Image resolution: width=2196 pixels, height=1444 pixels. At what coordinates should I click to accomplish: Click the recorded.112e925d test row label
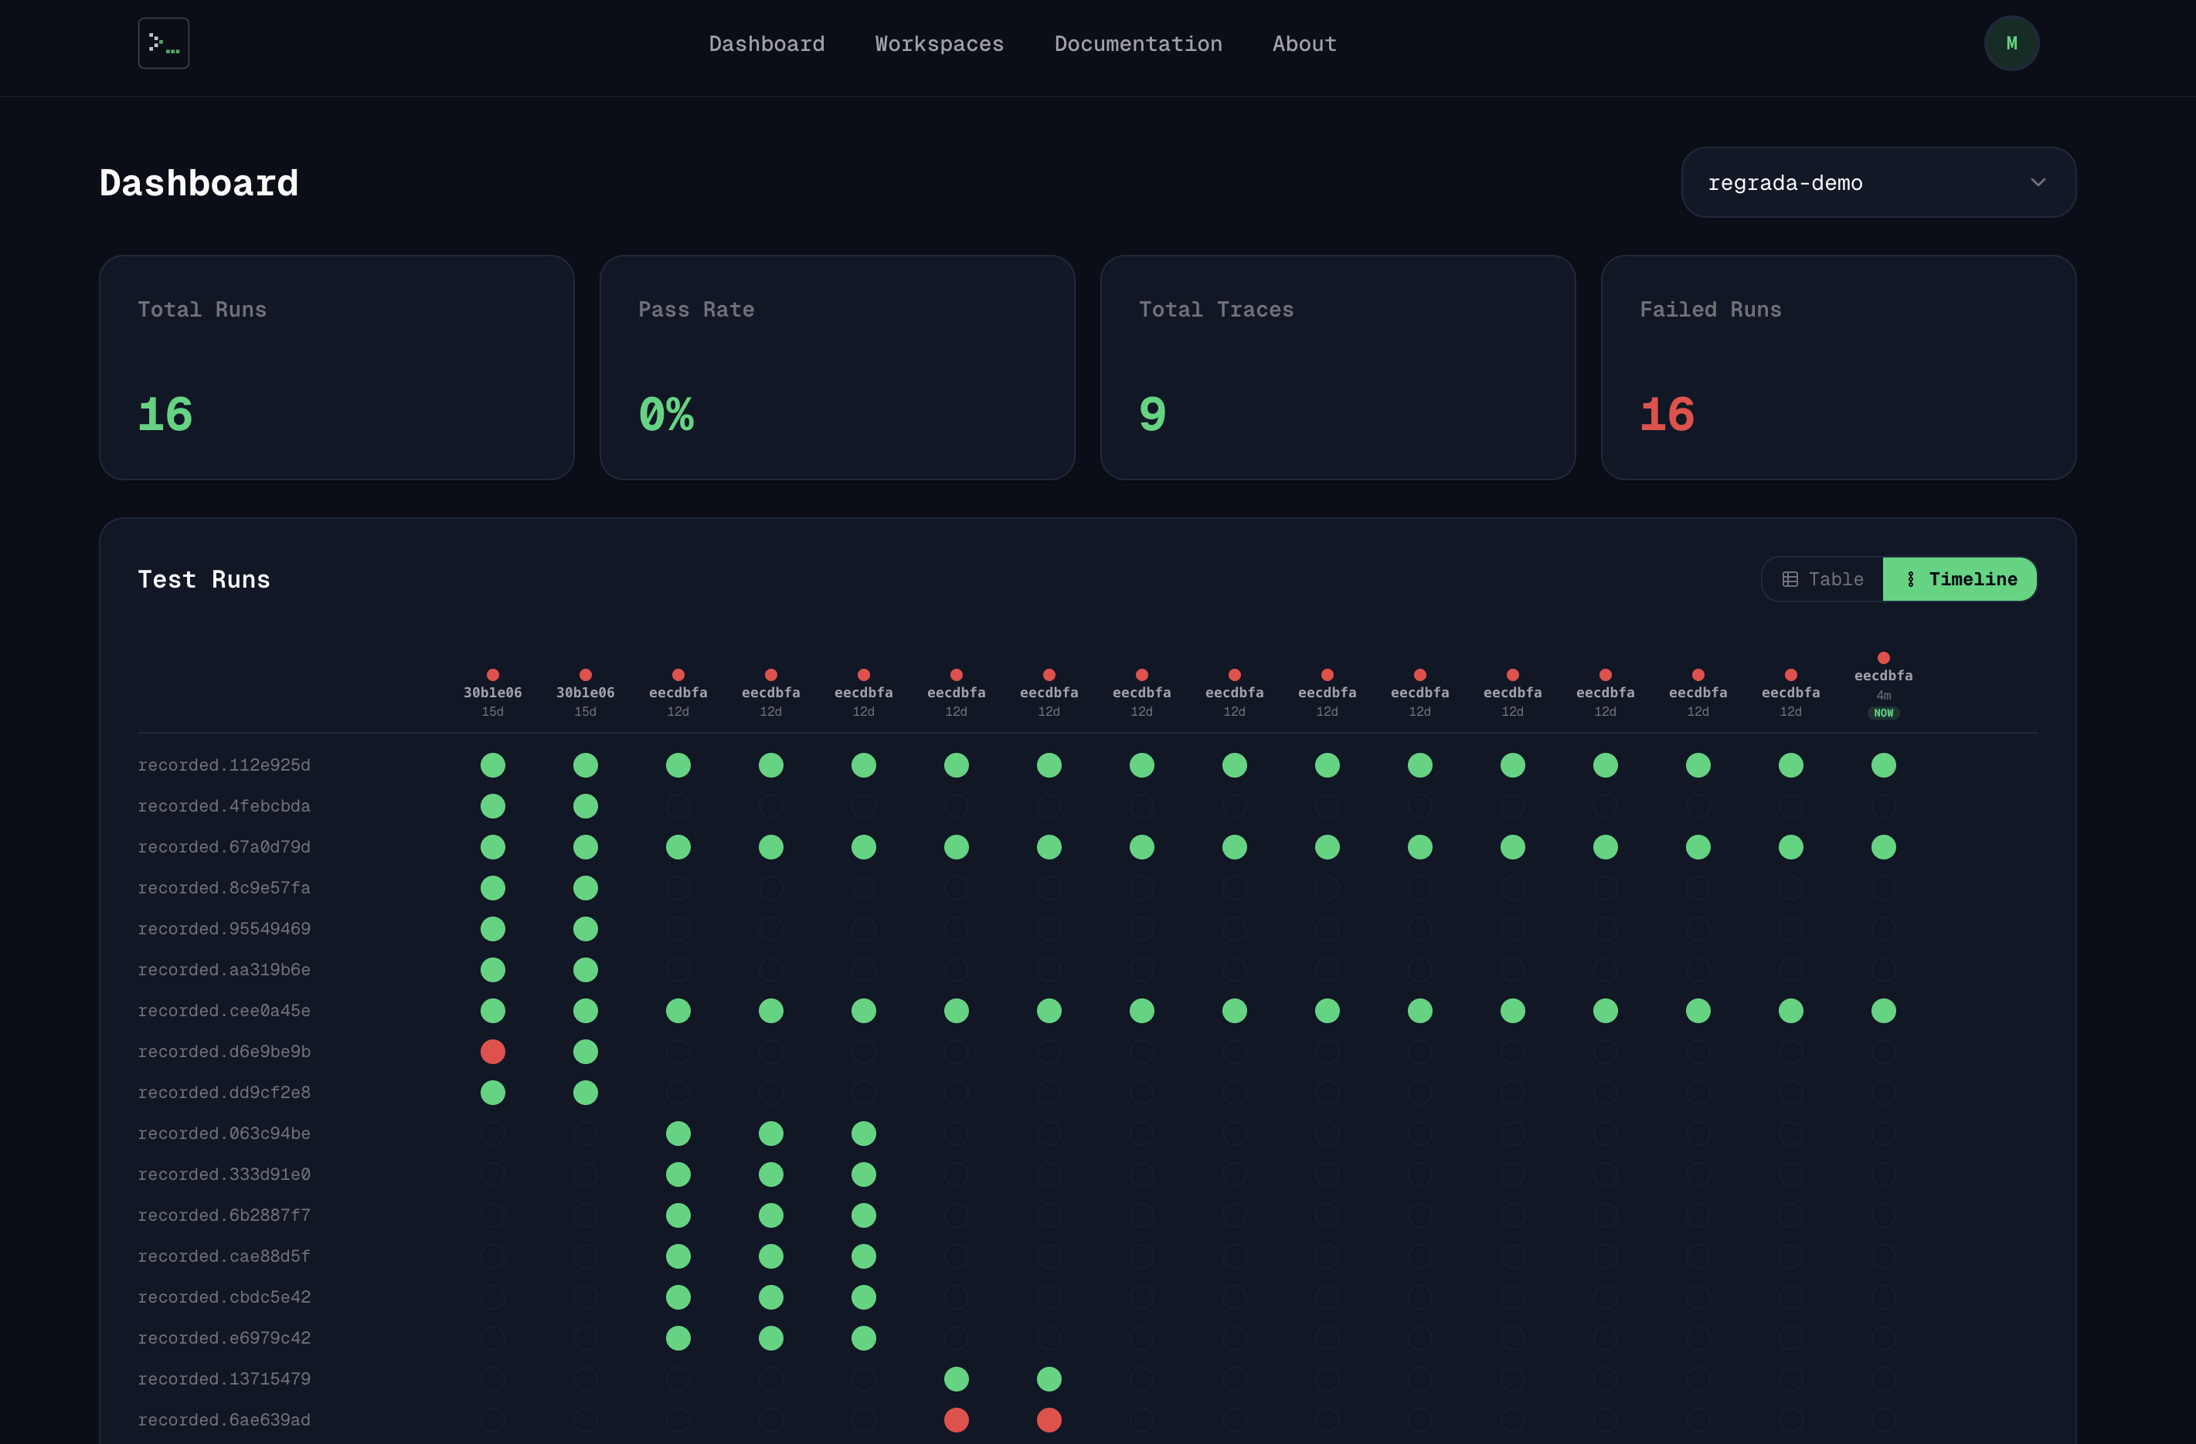click(224, 765)
